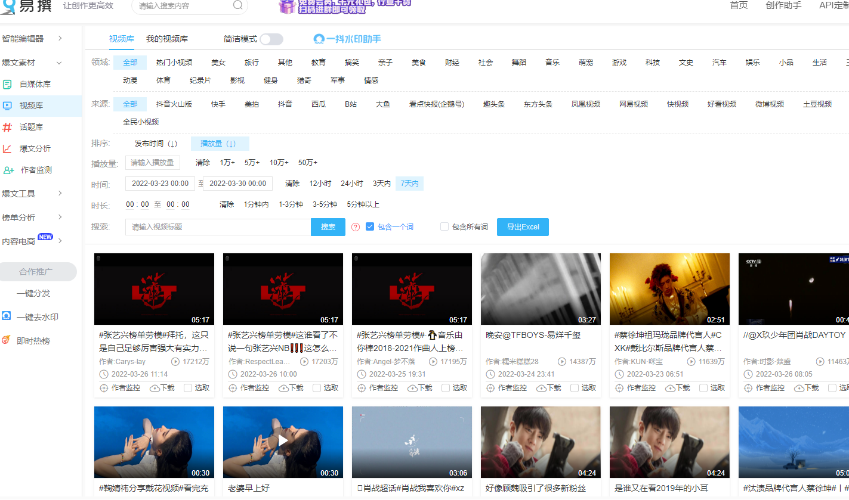Viewport: 849px width, 500px height.
Task: Click 作者监控 icon for 糯米糍糕28 video
Action: [490, 388]
